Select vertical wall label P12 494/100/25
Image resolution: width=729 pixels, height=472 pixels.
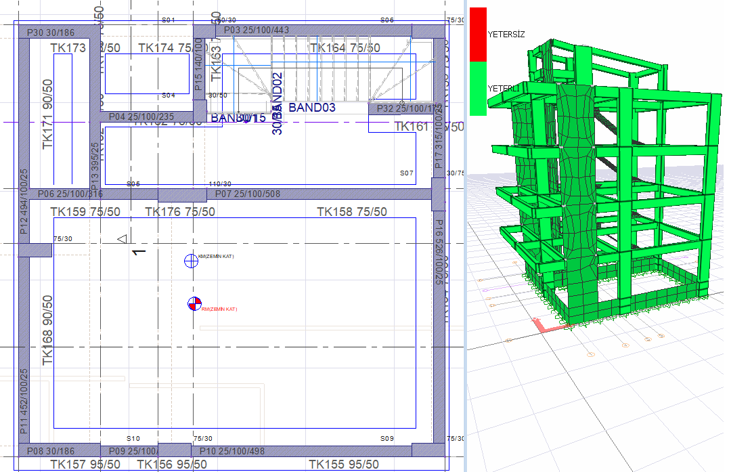(24, 202)
